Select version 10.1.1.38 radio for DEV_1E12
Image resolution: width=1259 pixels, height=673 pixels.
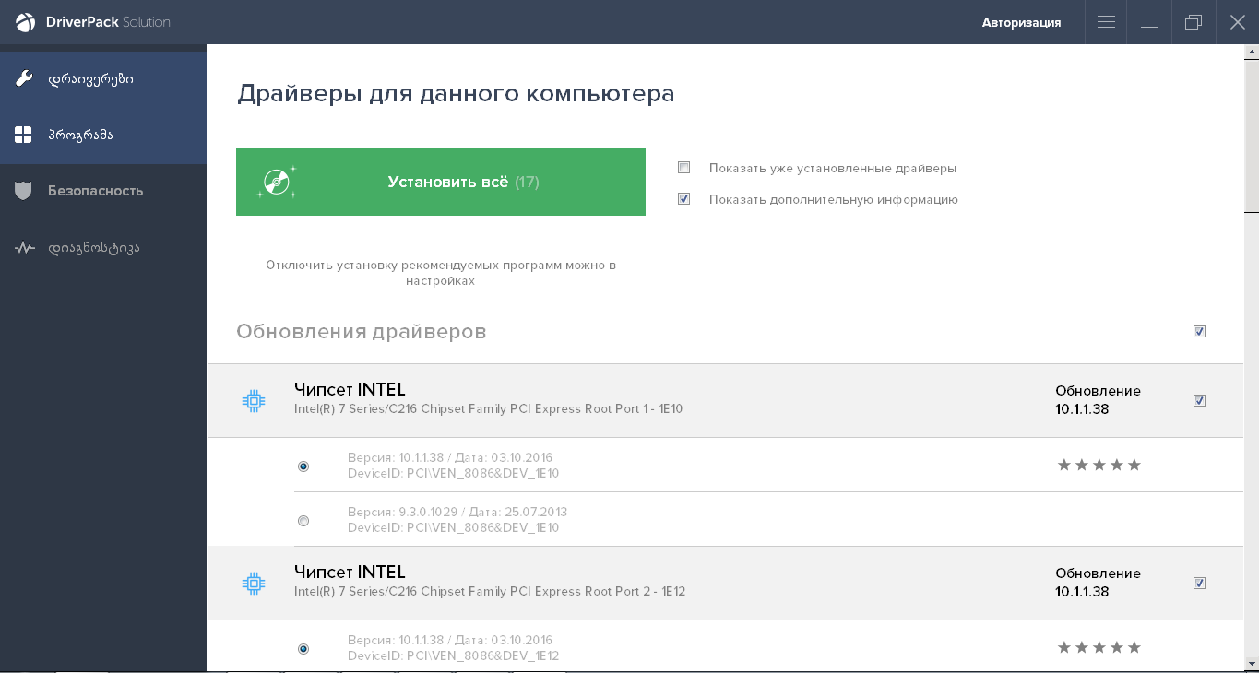tap(303, 649)
